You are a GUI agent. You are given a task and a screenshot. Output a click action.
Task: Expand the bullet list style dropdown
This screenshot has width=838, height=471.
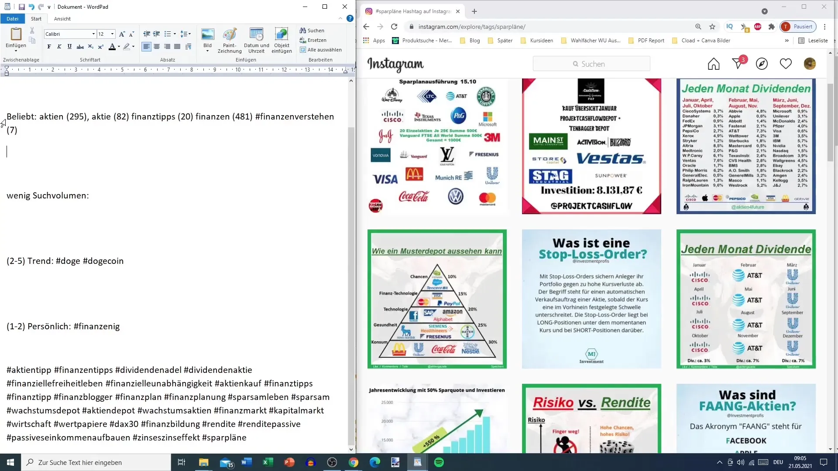pos(175,34)
